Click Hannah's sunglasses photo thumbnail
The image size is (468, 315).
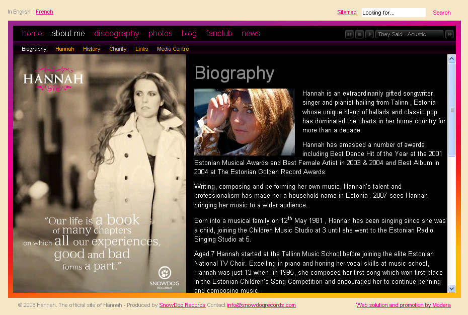[x=245, y=122]
